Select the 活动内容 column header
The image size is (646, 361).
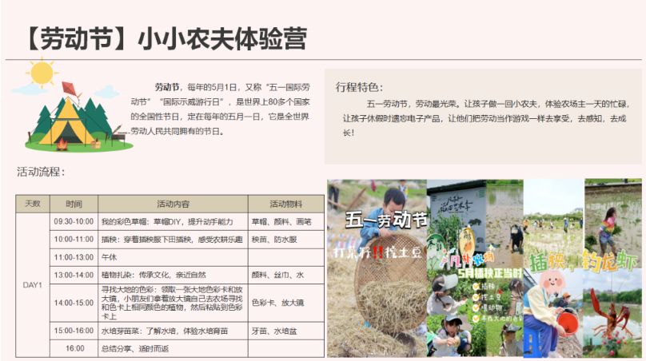[x=173, y=204]
